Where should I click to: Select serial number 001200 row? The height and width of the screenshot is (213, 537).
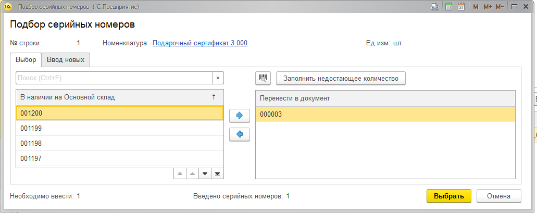coord(120,113)
